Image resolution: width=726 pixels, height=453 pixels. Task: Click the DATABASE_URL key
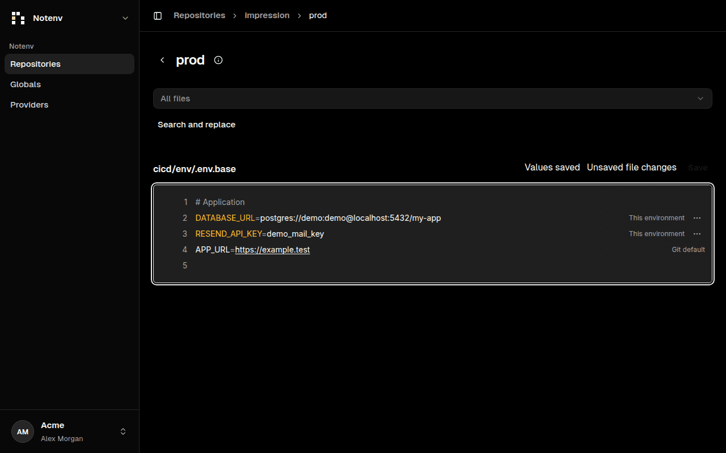(225, 218)
